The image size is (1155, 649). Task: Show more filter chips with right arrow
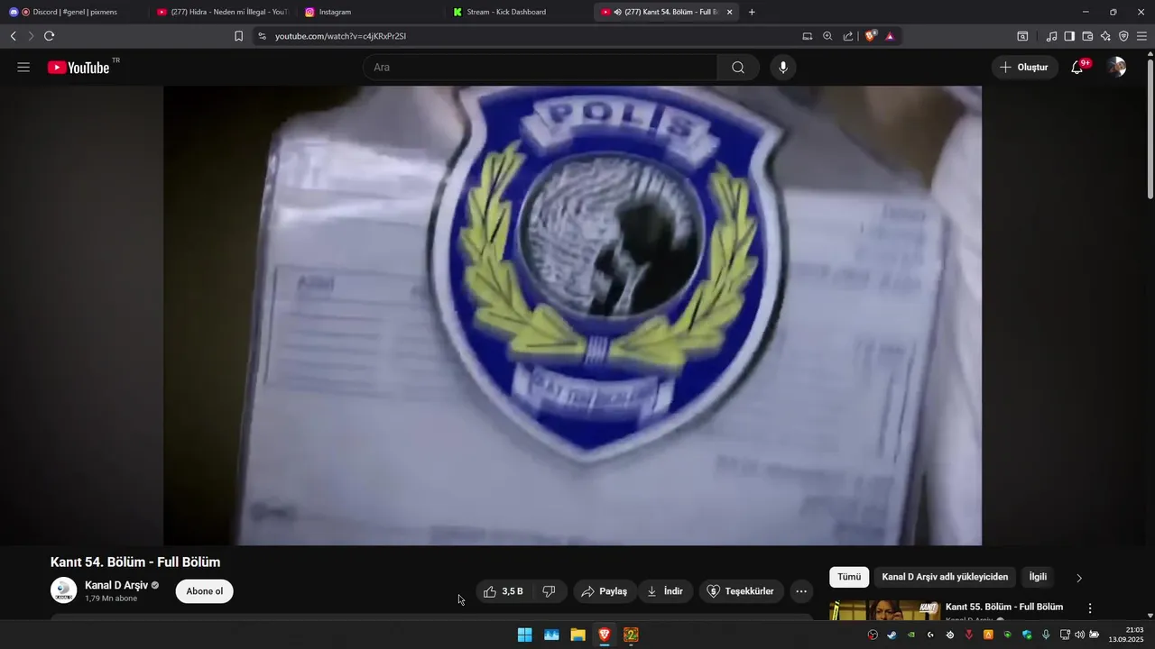coord(1079,578)
